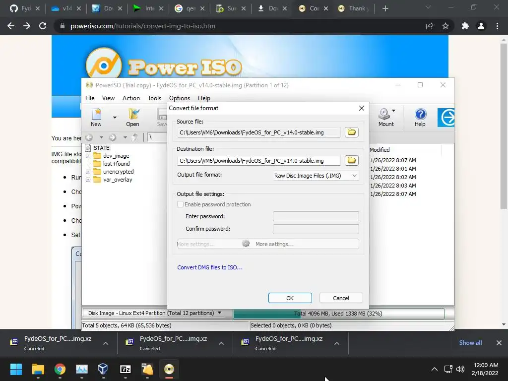Enable password protection checkbox
This screenshot has width=508, height=381.
[181, 204]
